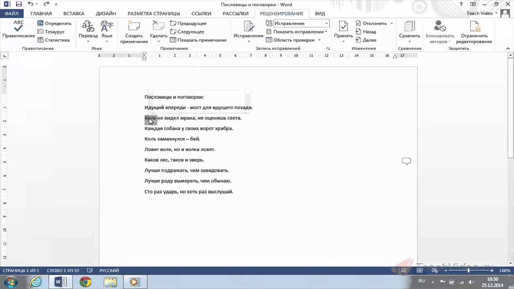Open the Teach Video account menu
514x289 pixels.
click(x=482, y=13)
